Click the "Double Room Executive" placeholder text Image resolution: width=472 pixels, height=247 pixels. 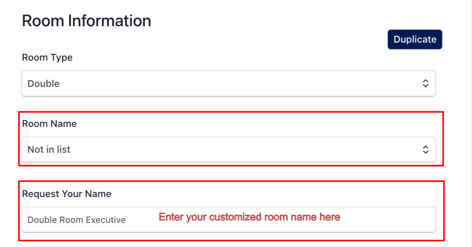click(x=76, y=220)
